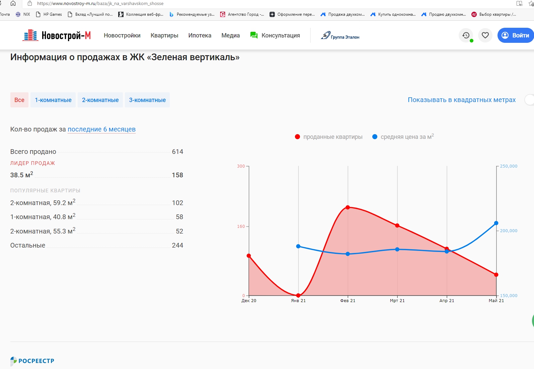Click the Группа Эталон logo

click(340, 35)
